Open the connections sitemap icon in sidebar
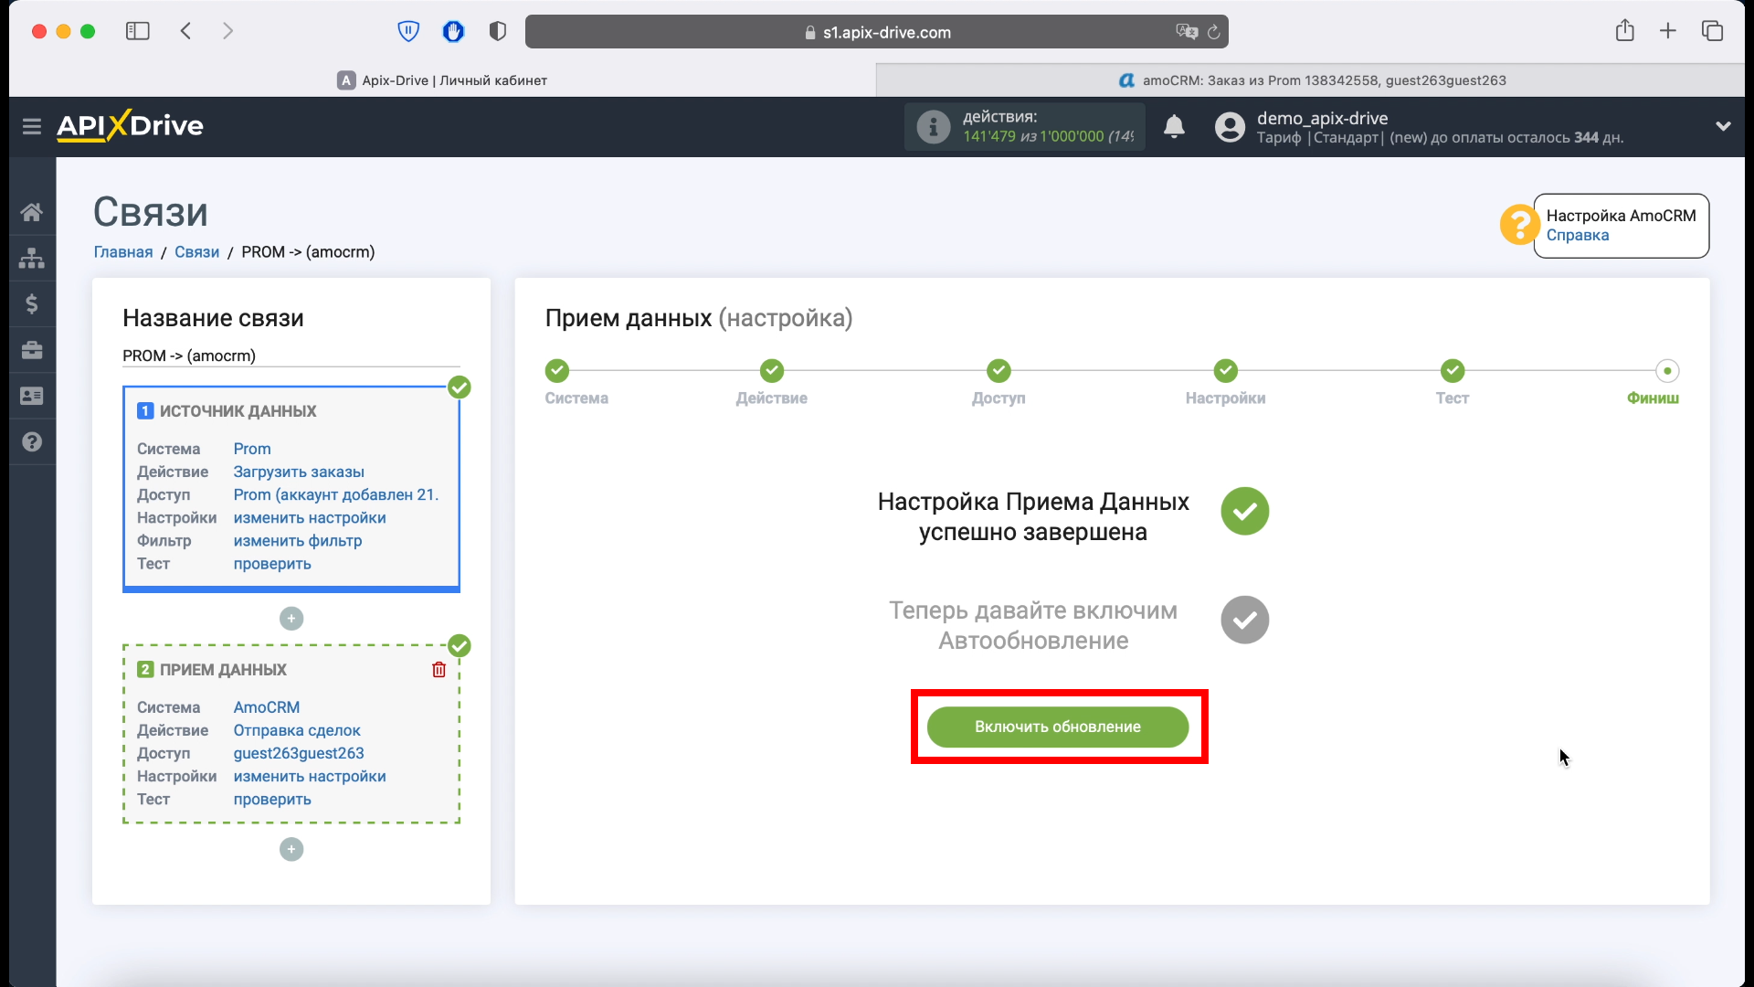The image size is (1754, 987). point(32,258)
